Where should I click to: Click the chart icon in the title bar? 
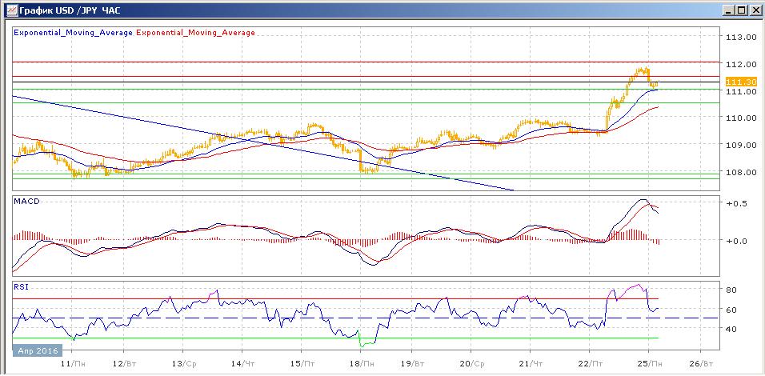[x=9, y=10]
